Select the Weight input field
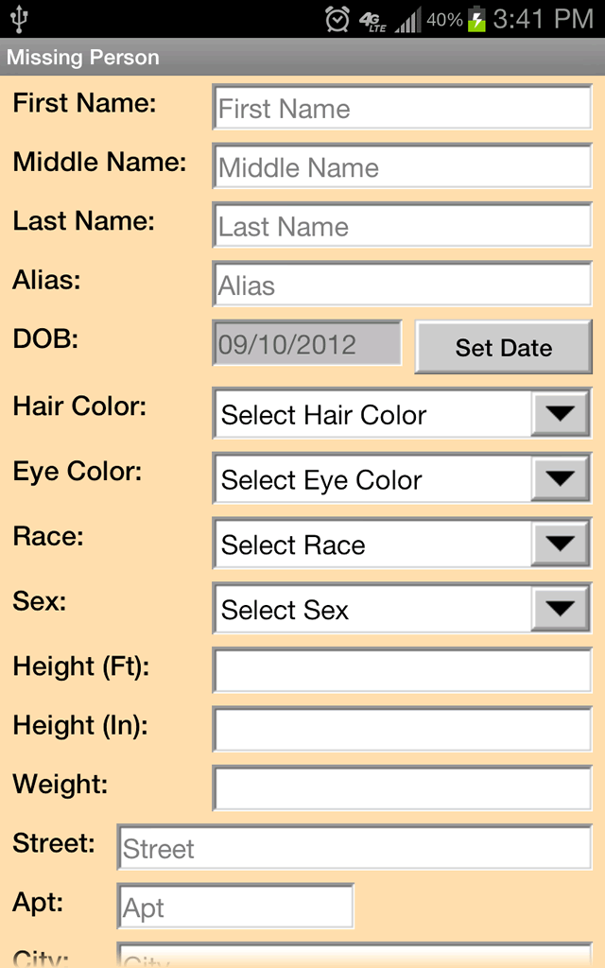 [x=402, y=788]
